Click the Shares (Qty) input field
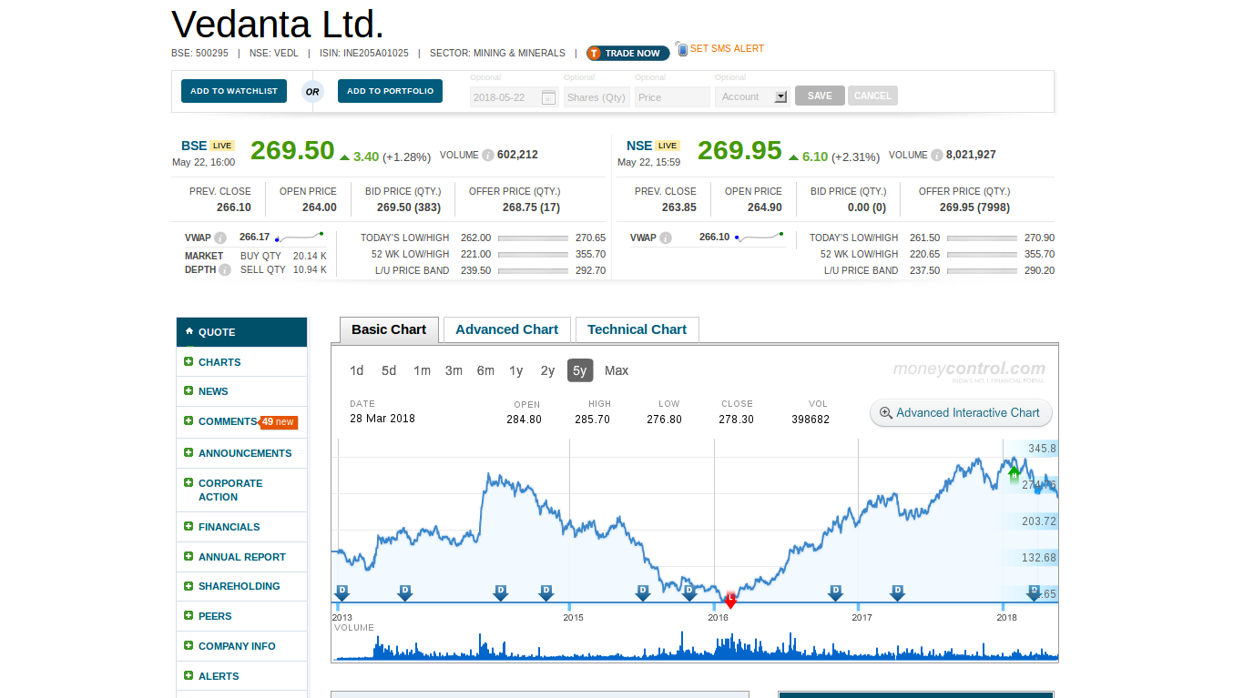The image size is (1244, 698). pyautogui.click(x=597, y=97)
